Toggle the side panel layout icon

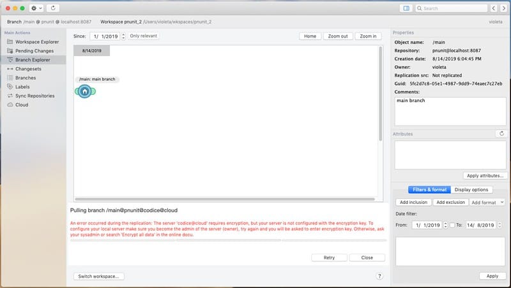coord(406,8)
